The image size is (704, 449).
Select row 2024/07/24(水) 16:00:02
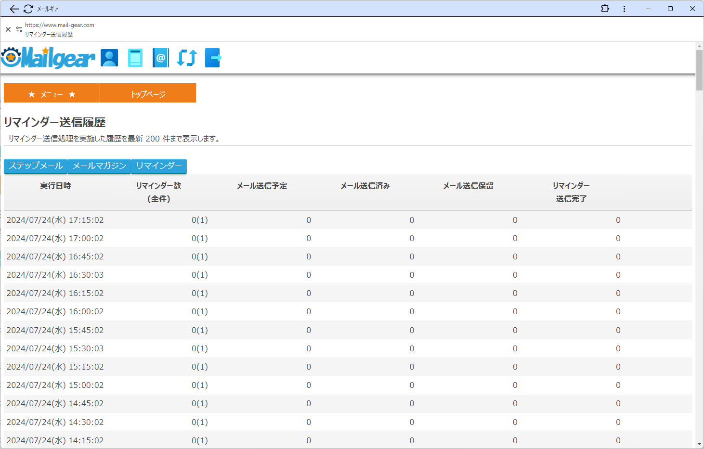tap(348, 311)
